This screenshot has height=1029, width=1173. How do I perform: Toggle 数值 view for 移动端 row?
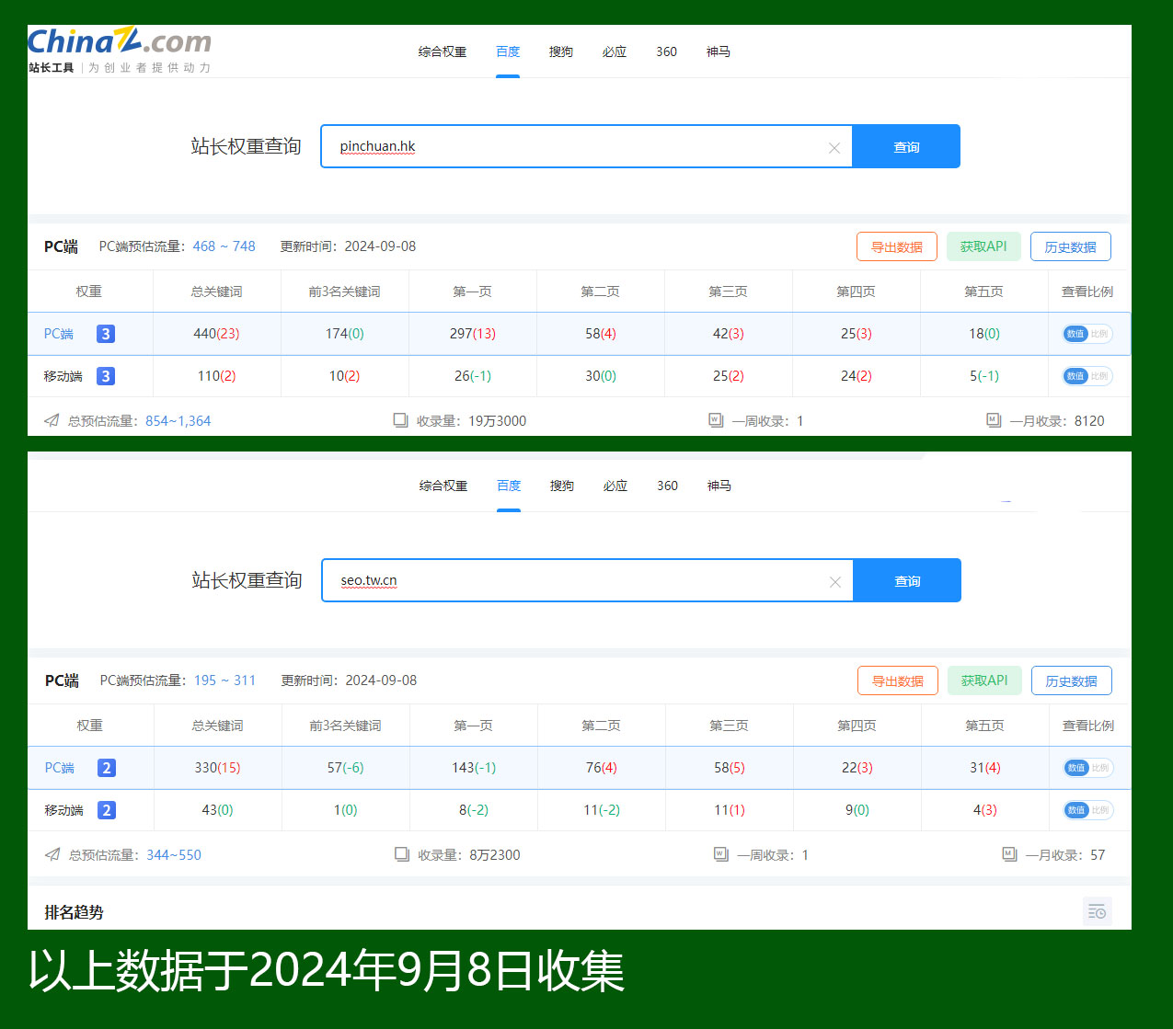coord(1075,376)
